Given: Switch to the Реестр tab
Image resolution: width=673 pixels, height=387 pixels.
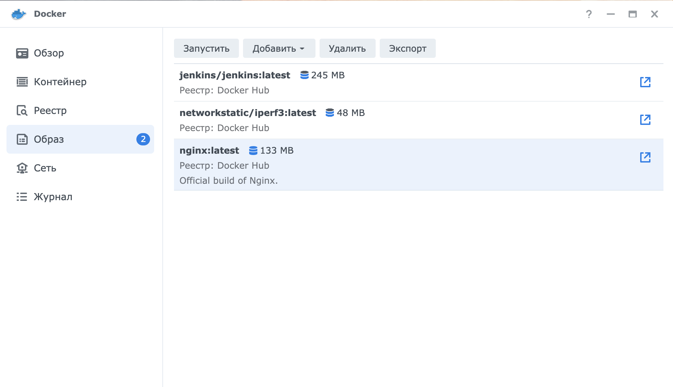Looking at the screenshot, I should coord(50,111).
